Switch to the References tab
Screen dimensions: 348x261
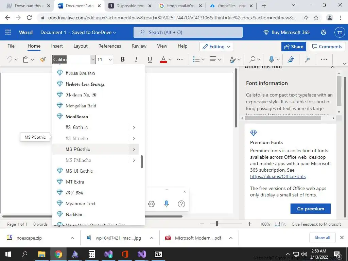(x=110, y=46)
